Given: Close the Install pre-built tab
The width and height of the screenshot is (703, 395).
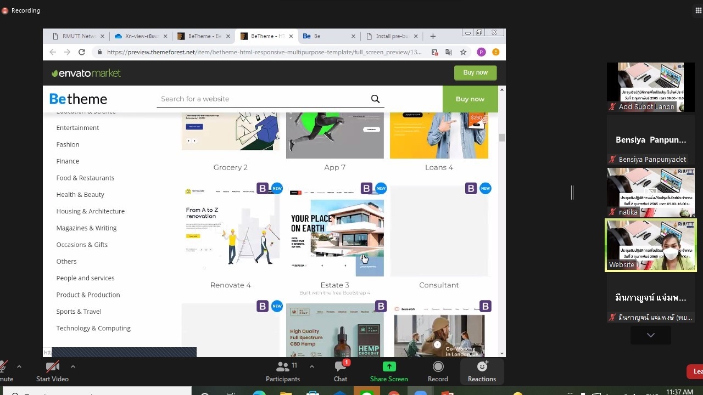Looking at the screenshot, I should (x=416, y=36).
